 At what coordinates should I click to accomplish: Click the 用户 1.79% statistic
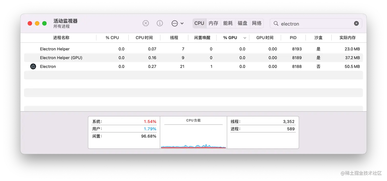(x=124, y=129)
